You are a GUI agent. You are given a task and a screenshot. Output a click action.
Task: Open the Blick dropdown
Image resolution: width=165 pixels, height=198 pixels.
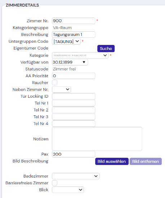[68, 190]
